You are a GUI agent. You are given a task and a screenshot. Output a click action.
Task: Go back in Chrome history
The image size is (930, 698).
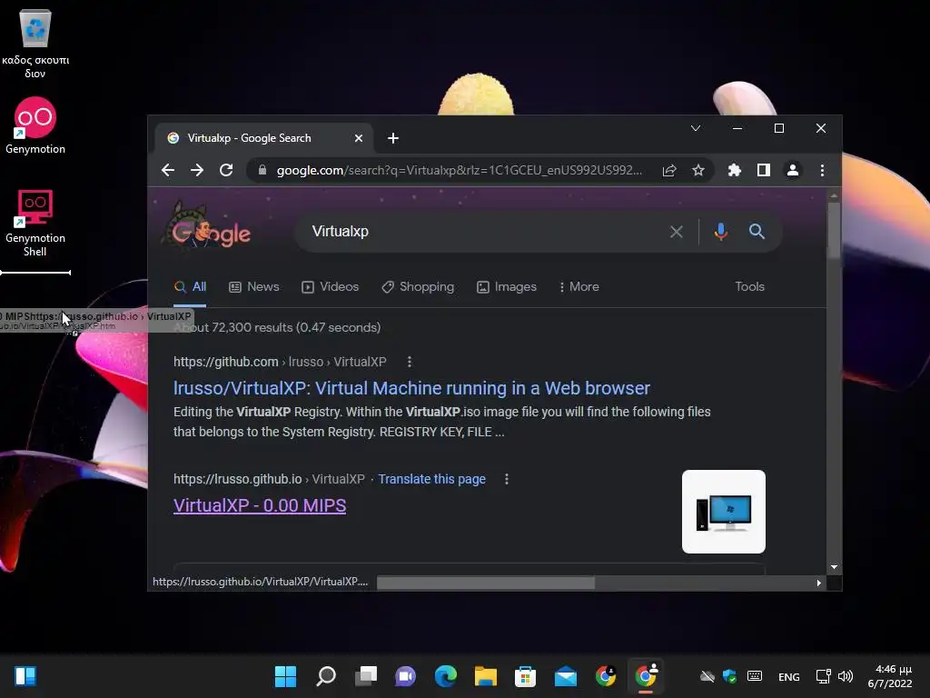[168, 170]
